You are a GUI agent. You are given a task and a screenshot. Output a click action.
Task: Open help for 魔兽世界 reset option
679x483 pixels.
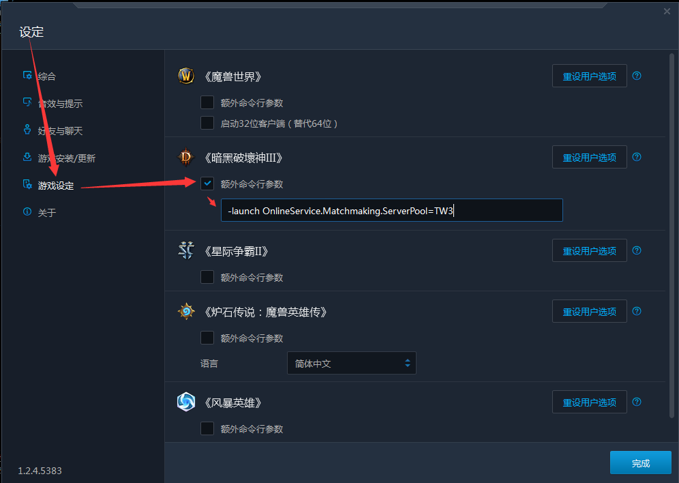[637, 76]
